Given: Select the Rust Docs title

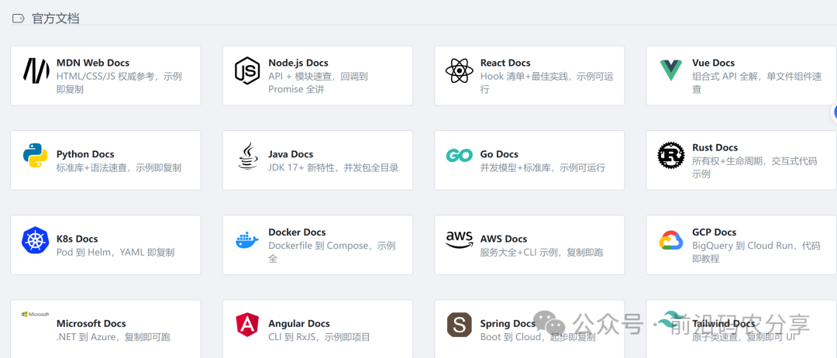Looking at the screenshot, I should pyautogui.click(x=715, y=148).
